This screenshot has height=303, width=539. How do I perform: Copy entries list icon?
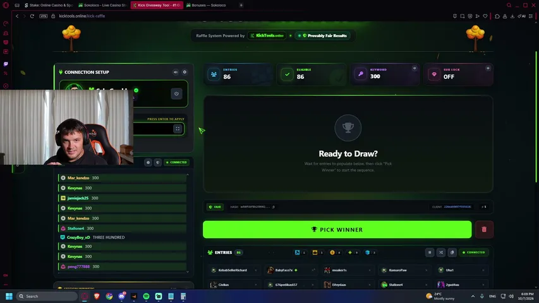pos(452,252)
